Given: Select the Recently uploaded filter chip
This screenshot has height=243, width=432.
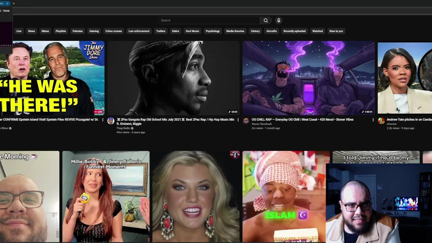Looking at the screenshot, I should pos(295,31).
